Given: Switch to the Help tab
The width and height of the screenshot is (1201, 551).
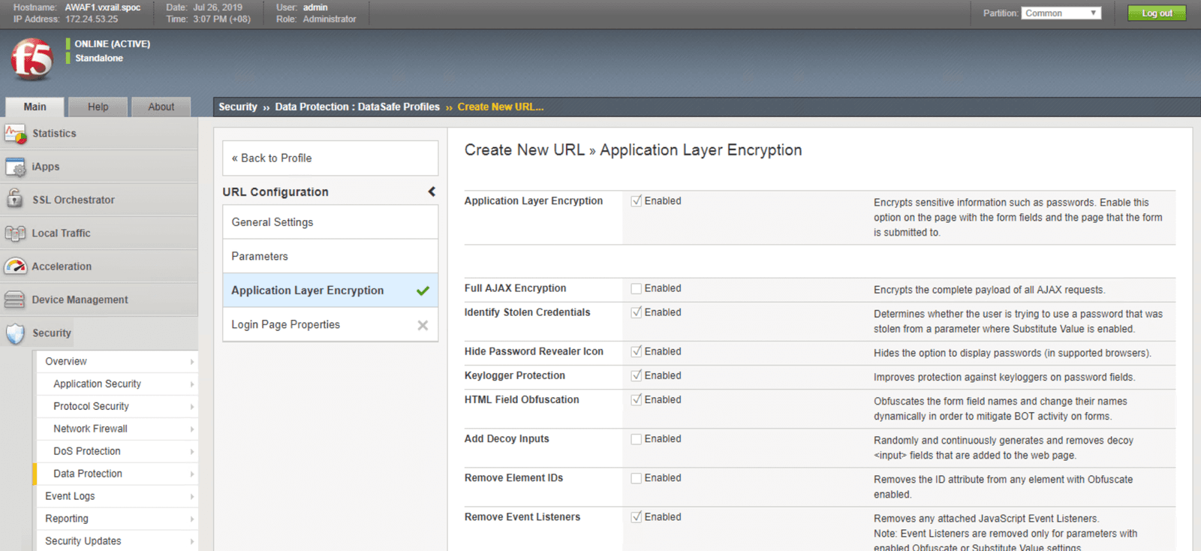Looking at the screenshot, I should 98,107.
